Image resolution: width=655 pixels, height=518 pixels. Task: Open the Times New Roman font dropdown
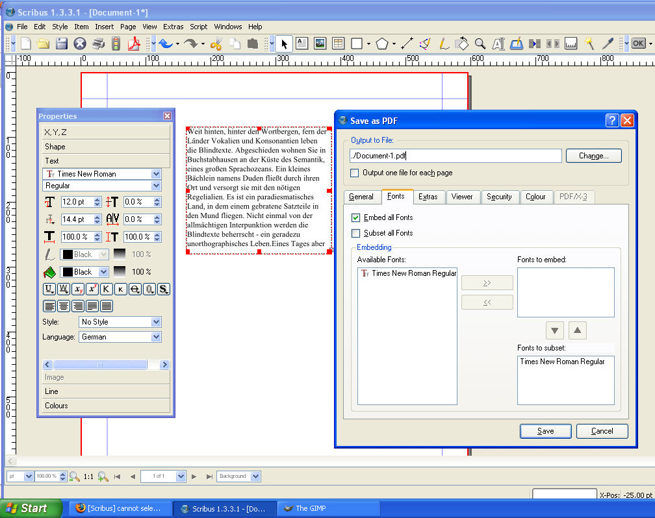click(156, 174)
